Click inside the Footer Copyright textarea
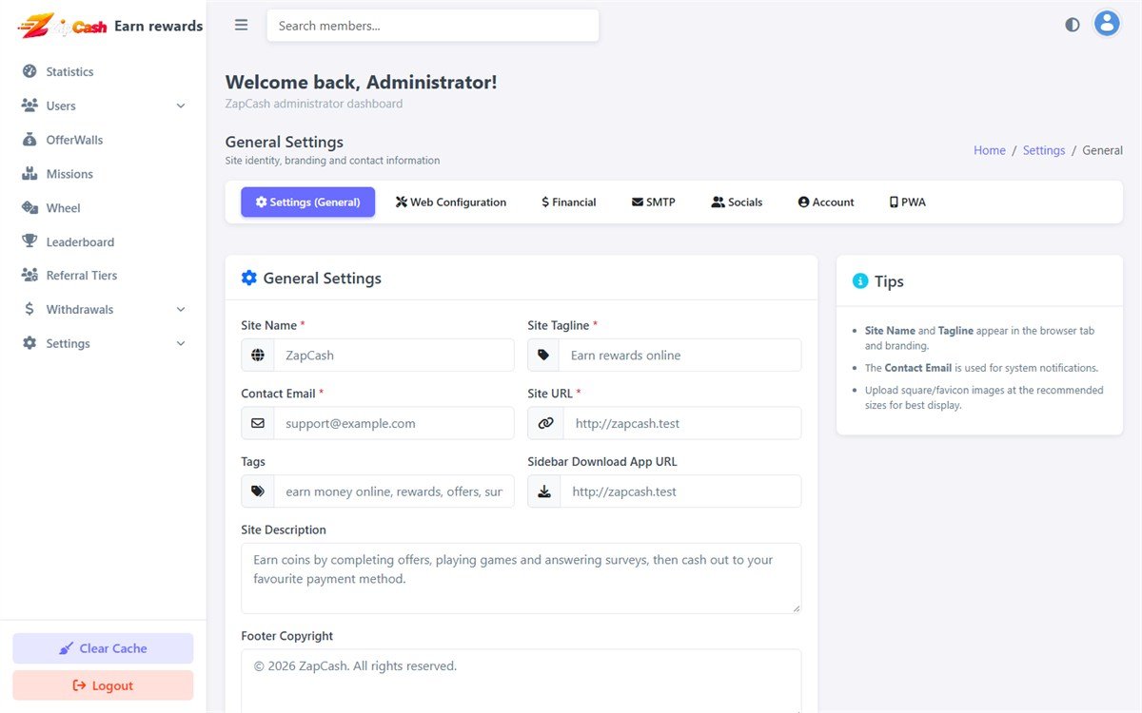 pos(521,681)
